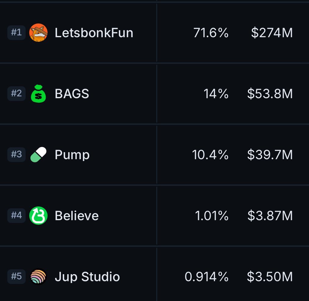309x301 pixels.
Task: Select the #2 rank badge
Action: (16, 94)
